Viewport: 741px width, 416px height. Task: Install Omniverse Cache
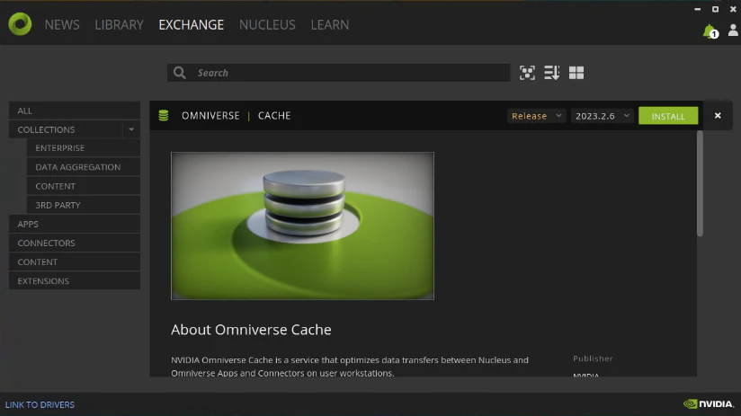click(668, 116)
